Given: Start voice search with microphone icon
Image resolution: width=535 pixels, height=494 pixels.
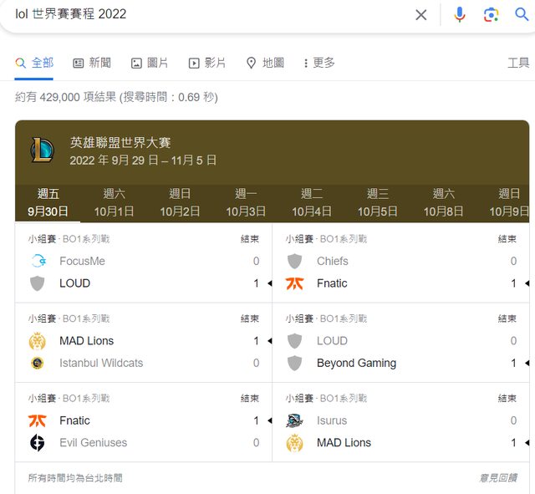Looking at the screenshot, I should (x=459, y=14).
